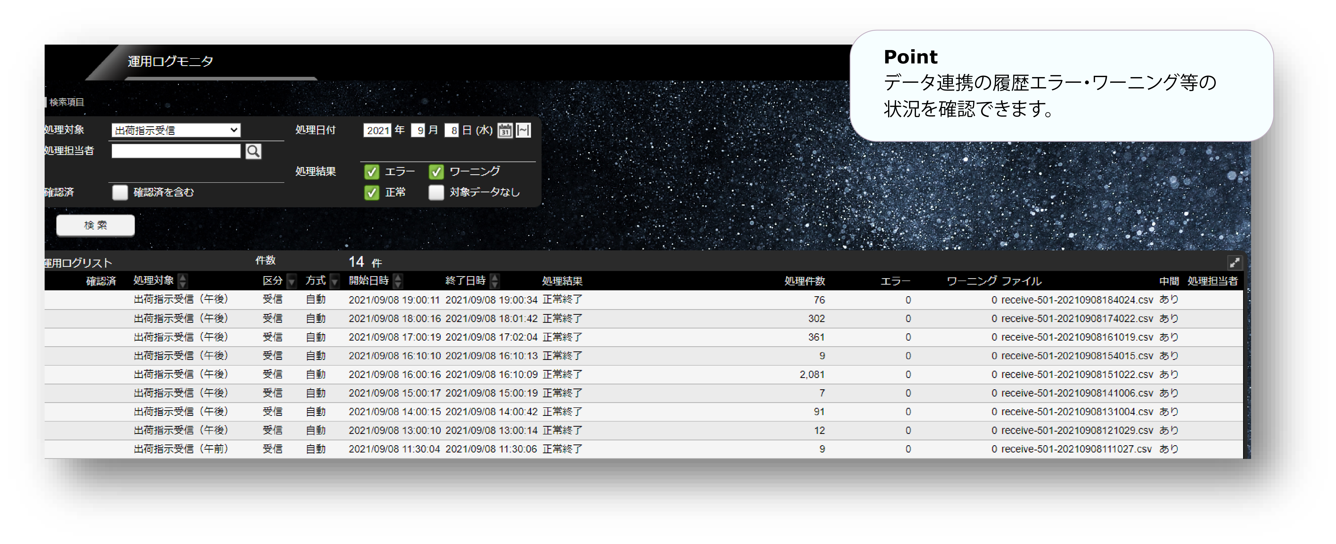The image size is (1336, 544).
Task: Click the year field showing 2021
Action: click(377, 130)
